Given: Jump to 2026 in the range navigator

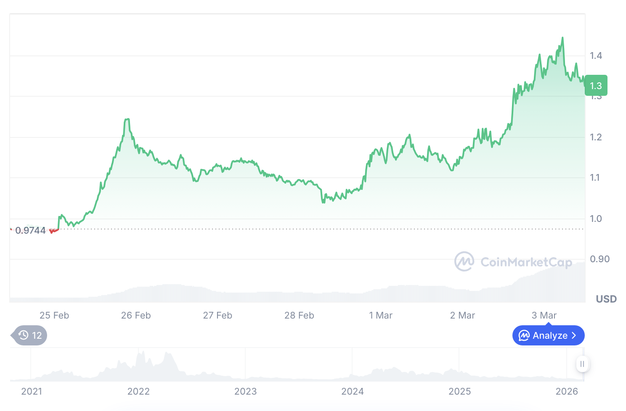Looking at the screenshot, I should pos(567,392).
